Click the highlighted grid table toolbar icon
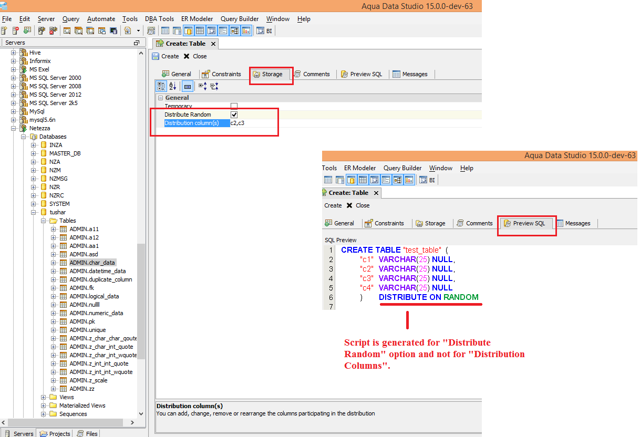The height and width of the screenshot is (437, 640). (200, 30)
